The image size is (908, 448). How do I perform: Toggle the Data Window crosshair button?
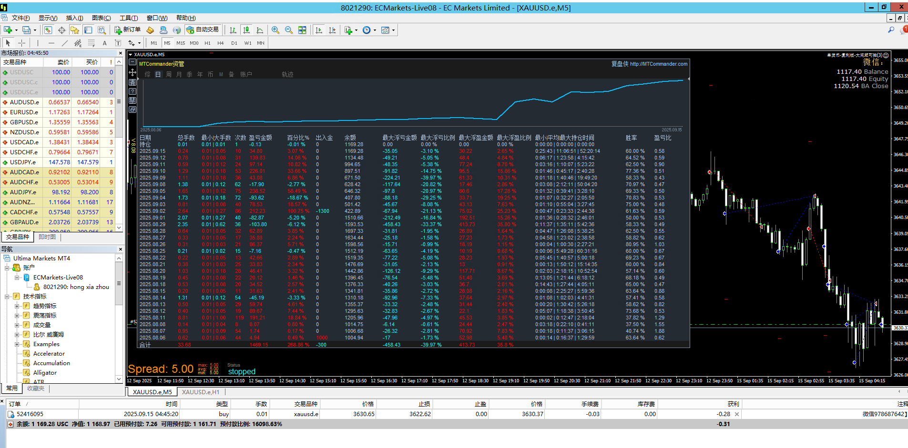click(x=61, y=30)
